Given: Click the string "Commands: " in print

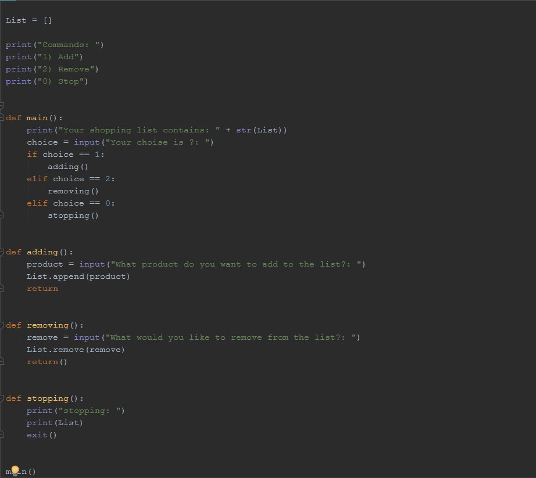Looking at the screenshot, I should coord(70,44).
